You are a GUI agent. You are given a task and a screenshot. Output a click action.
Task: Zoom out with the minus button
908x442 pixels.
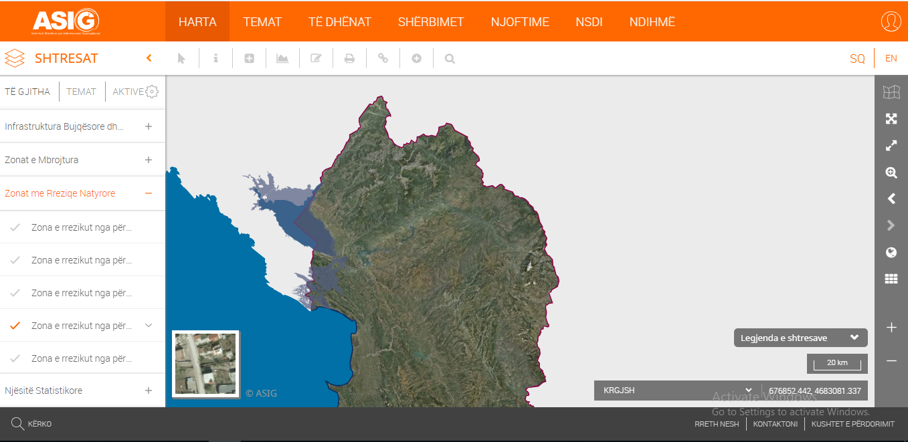click(x=891, y=361)
